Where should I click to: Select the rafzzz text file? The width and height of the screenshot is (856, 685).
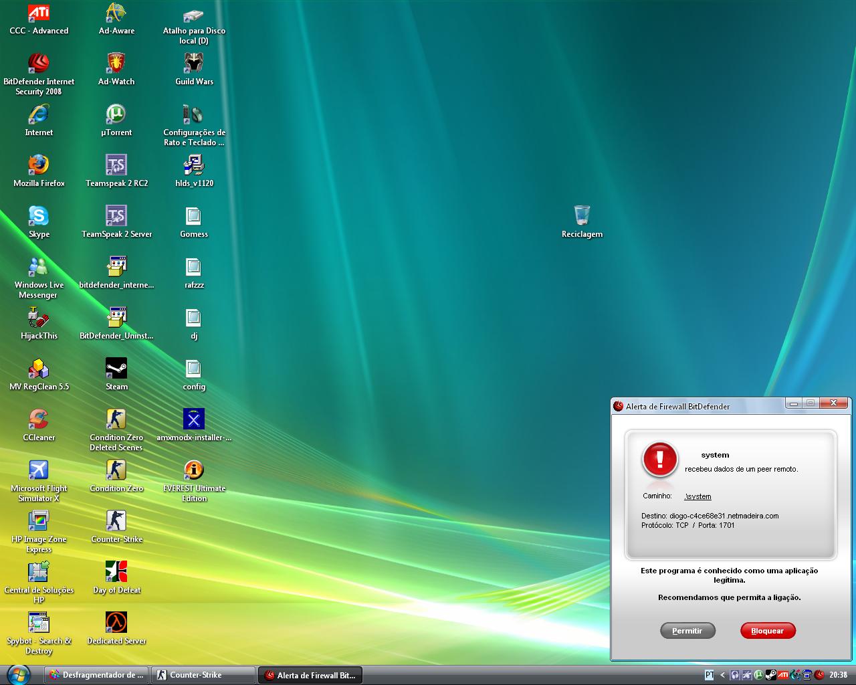pyautogui.click(x=194, y=274)
